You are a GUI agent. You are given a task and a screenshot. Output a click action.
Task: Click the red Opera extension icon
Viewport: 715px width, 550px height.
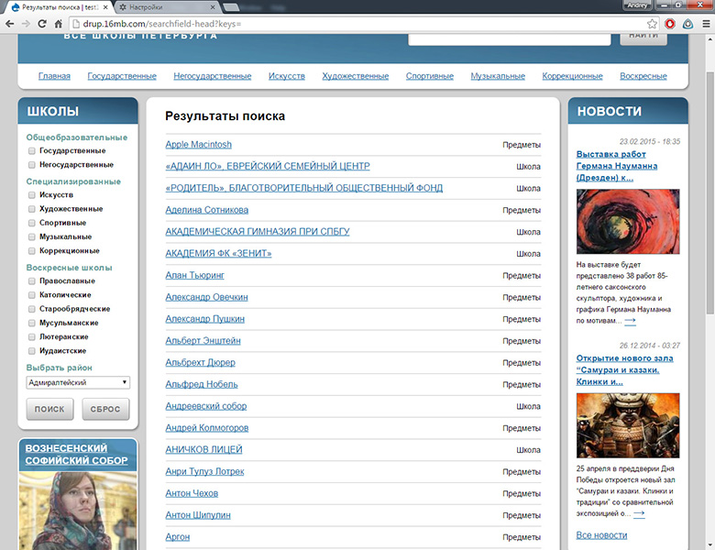670,24
